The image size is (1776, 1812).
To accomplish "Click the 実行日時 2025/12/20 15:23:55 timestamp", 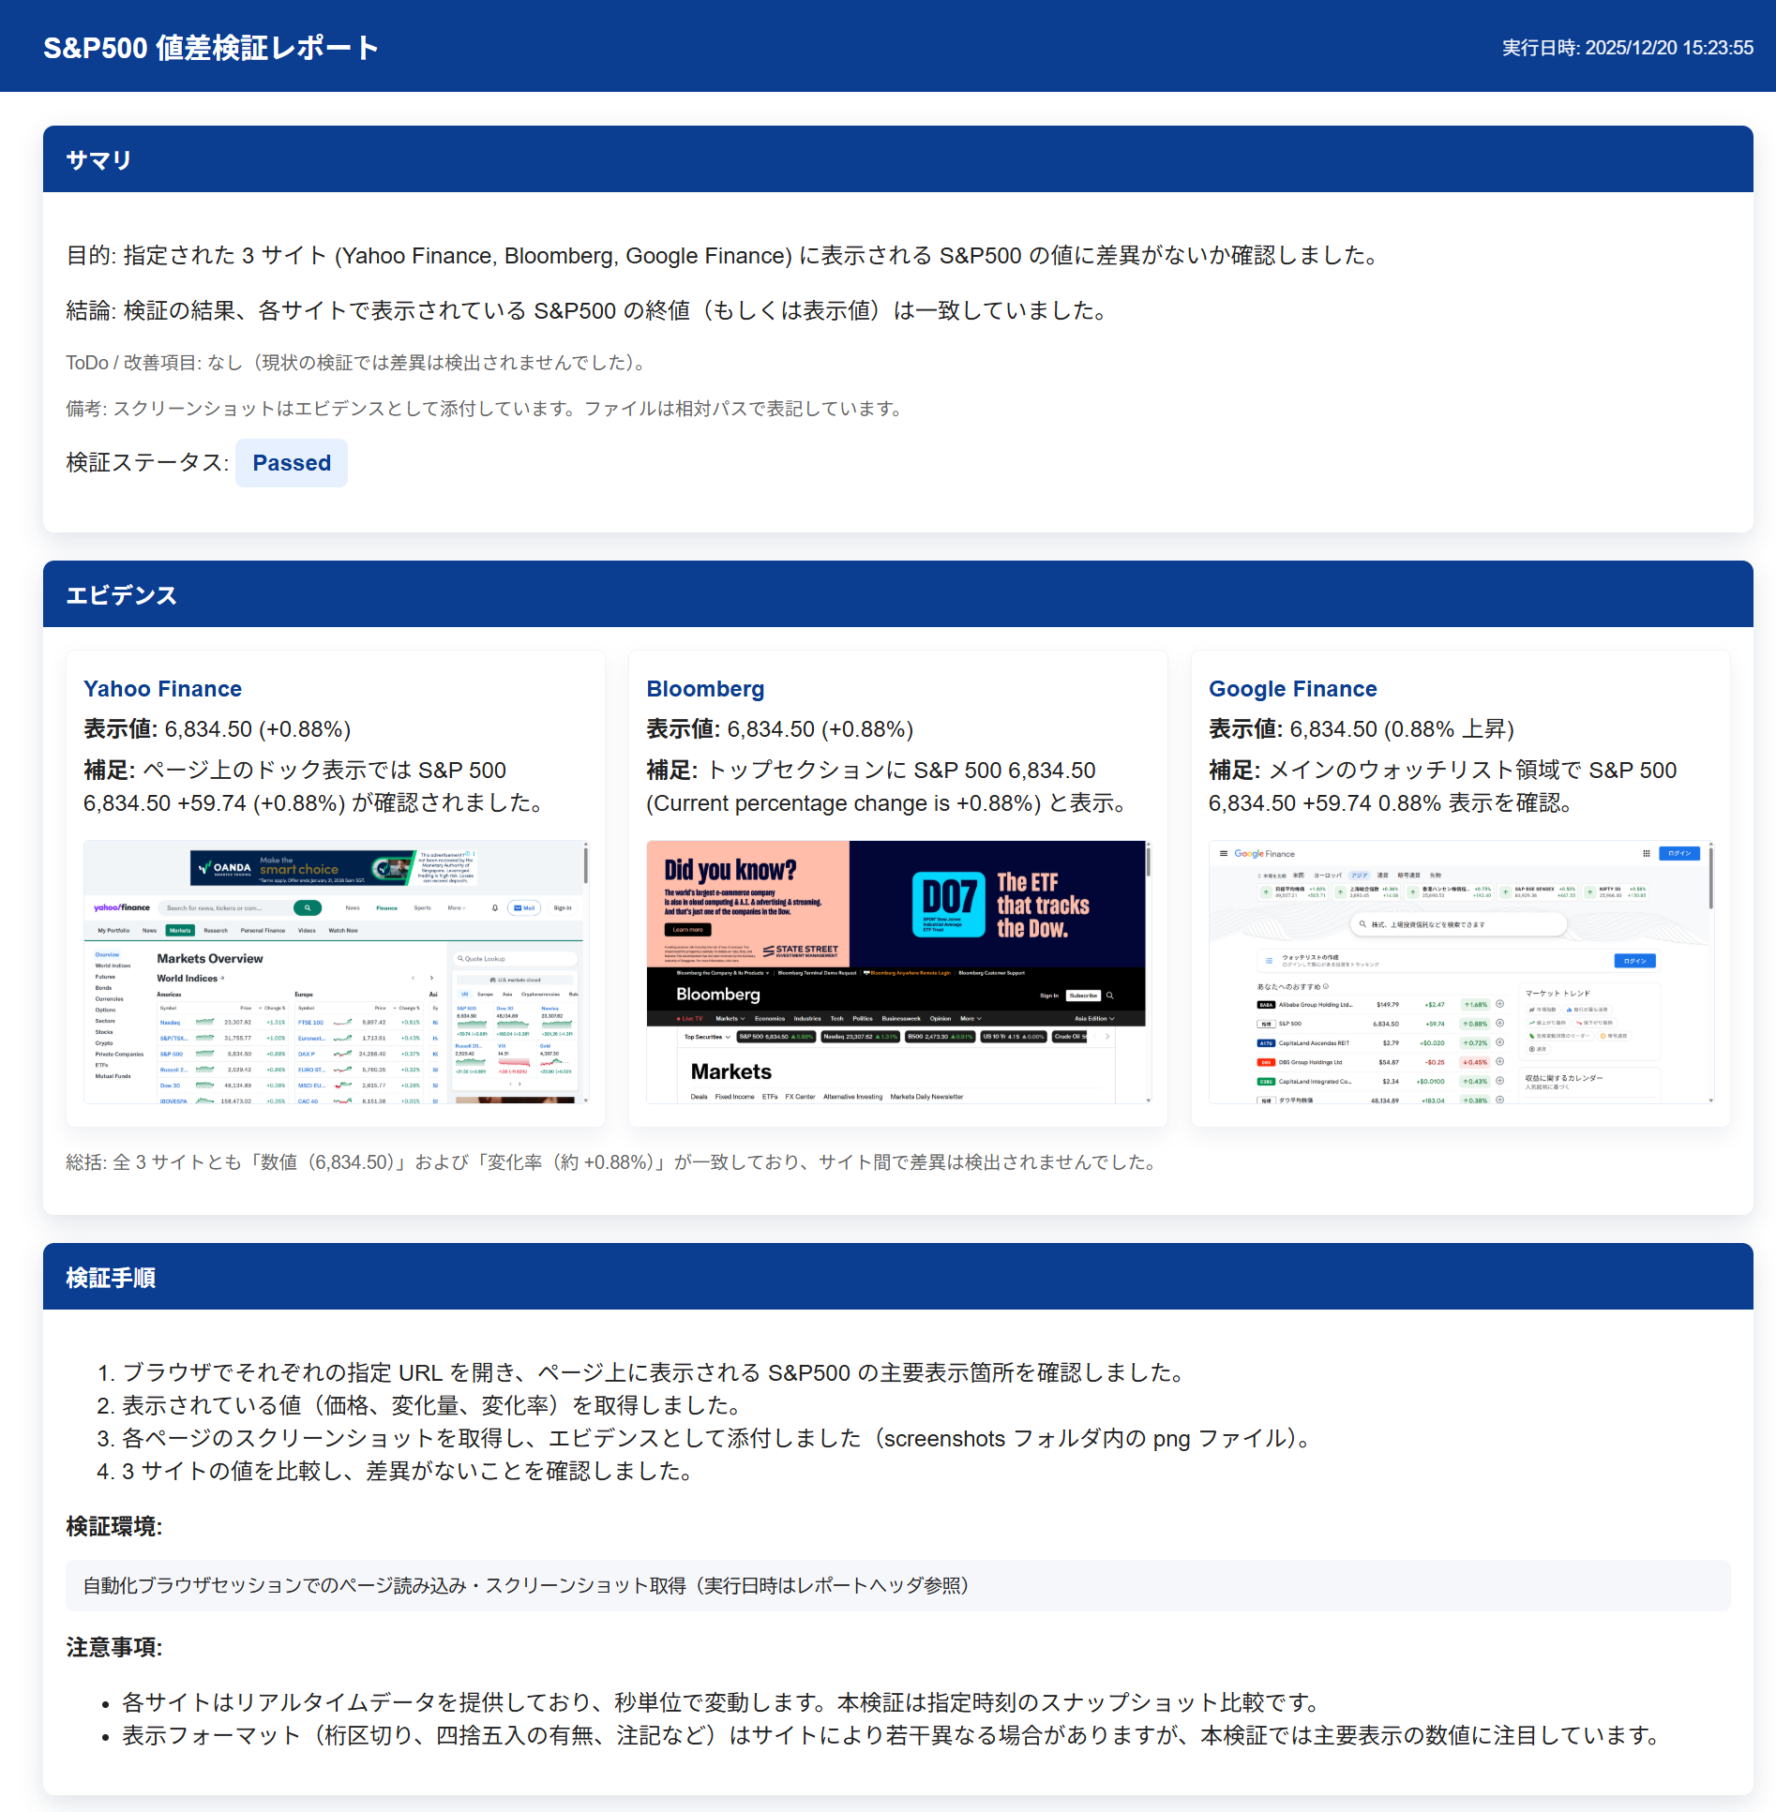I will tap(1627, 48).
